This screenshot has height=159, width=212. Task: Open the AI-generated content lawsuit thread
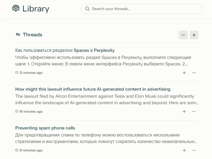pos(93,89)
